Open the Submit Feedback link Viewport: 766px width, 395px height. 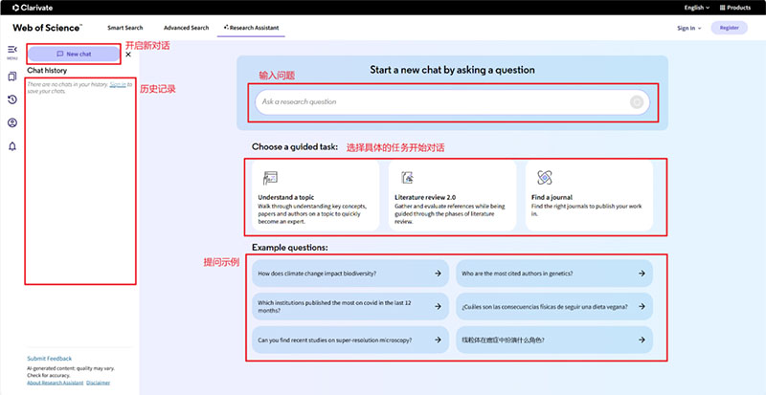(50, 359)
